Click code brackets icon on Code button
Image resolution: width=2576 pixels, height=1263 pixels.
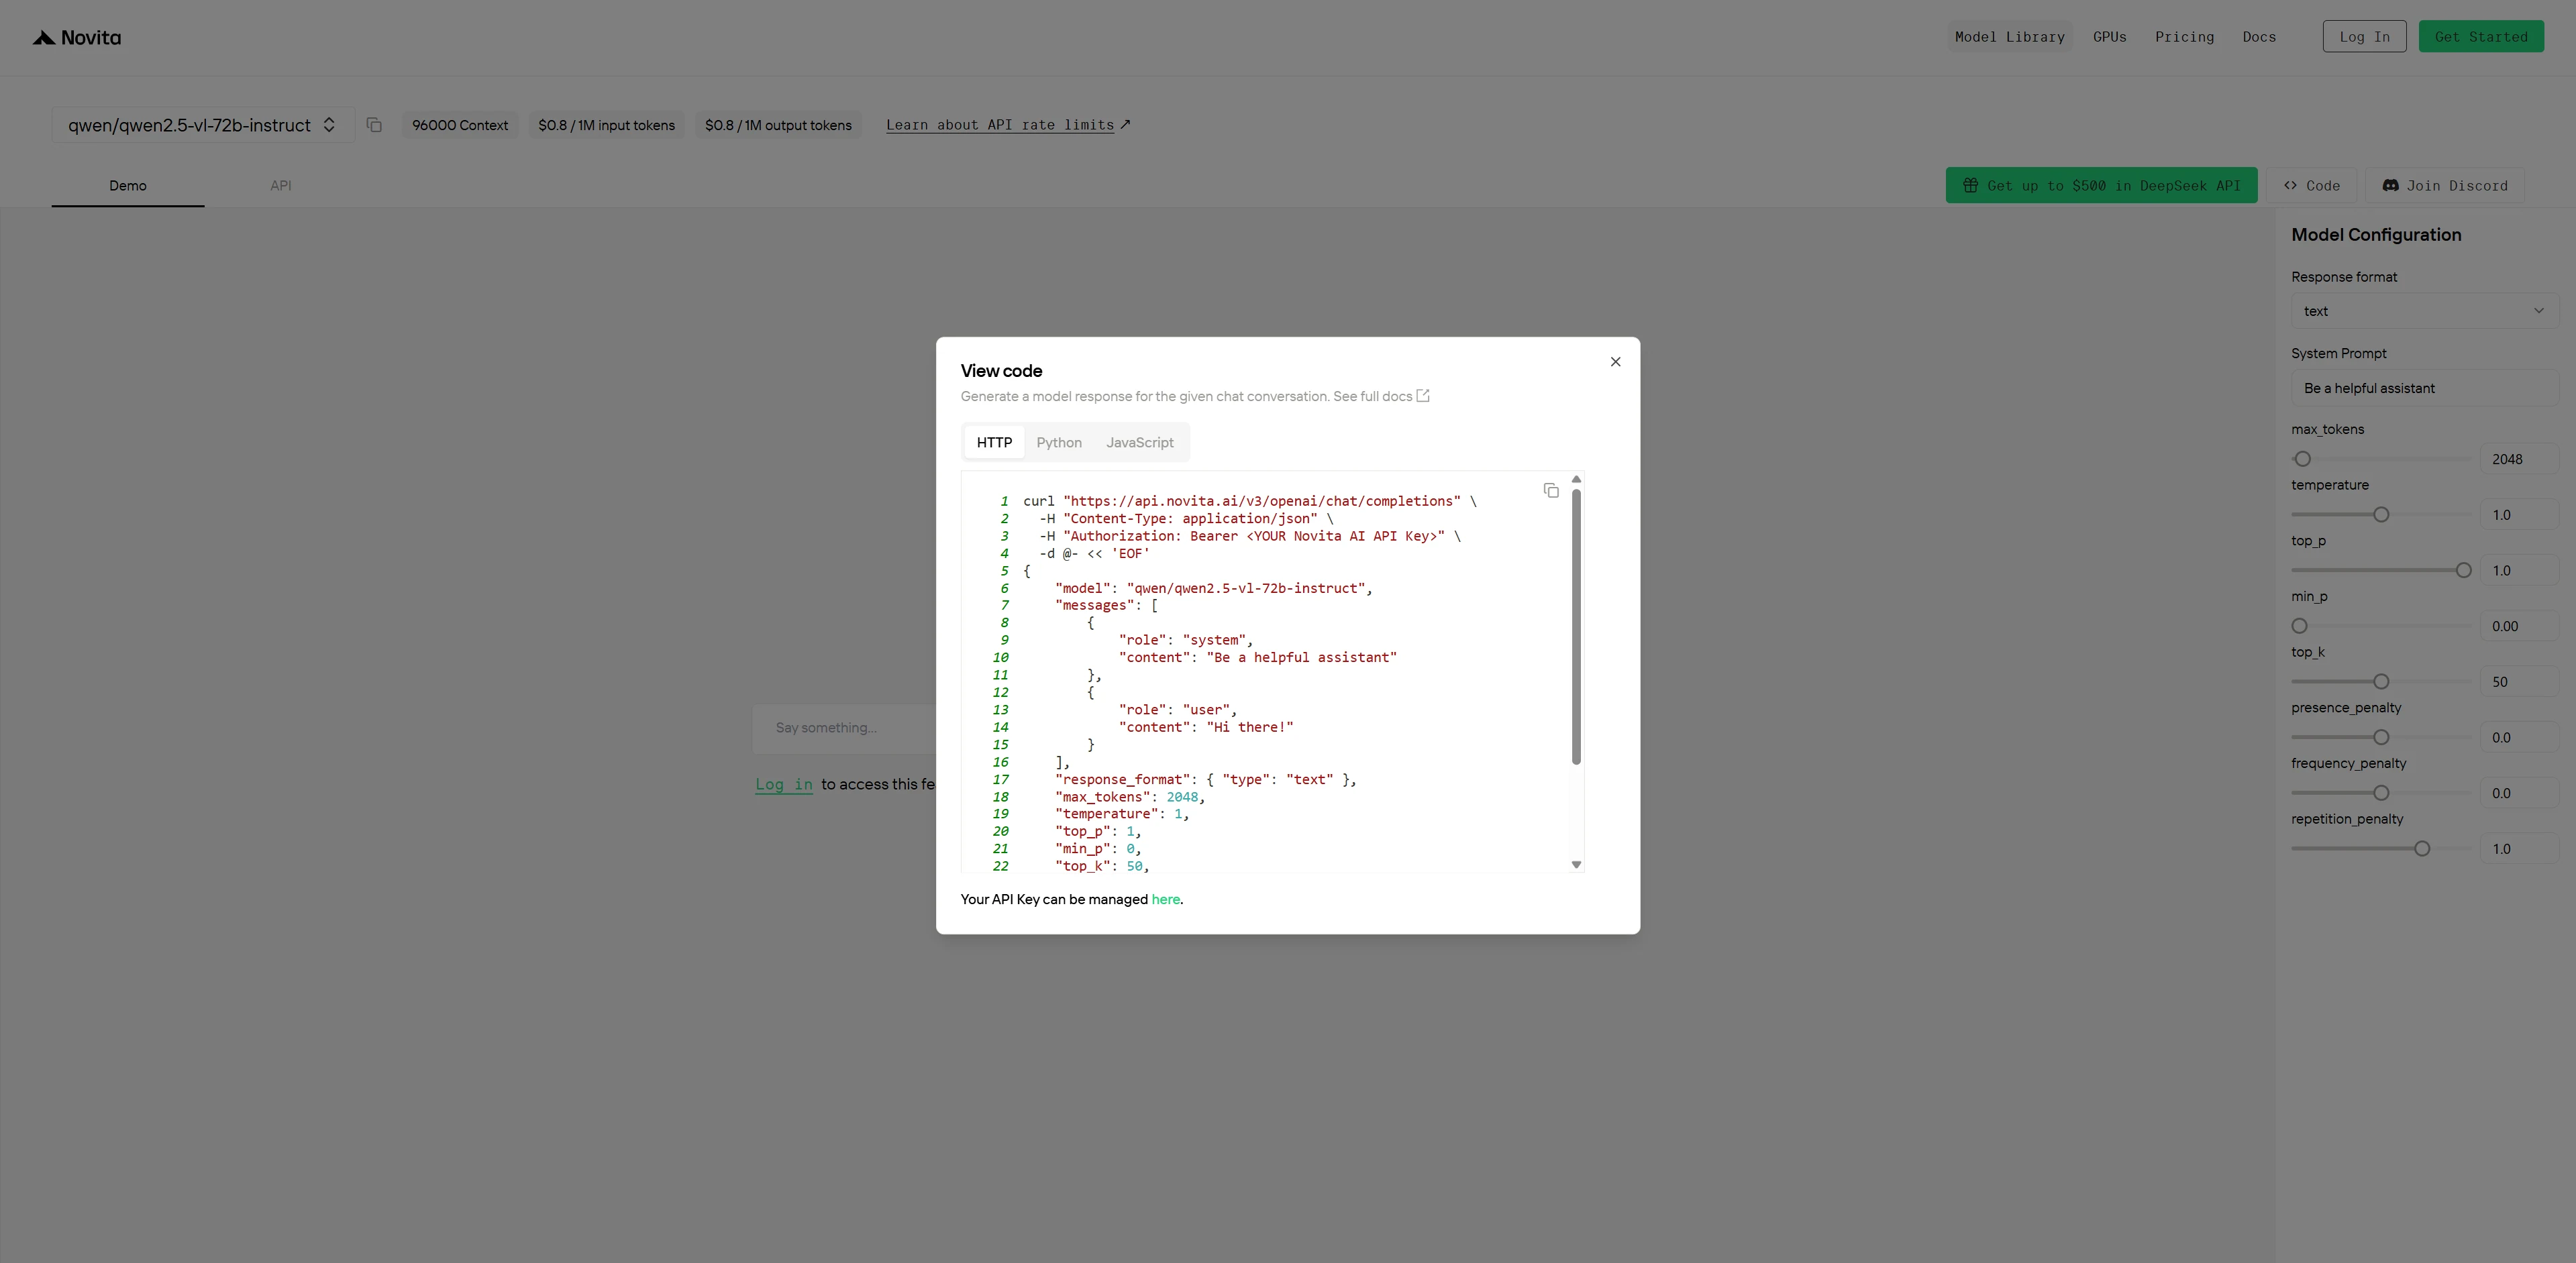coord(2290,185)
